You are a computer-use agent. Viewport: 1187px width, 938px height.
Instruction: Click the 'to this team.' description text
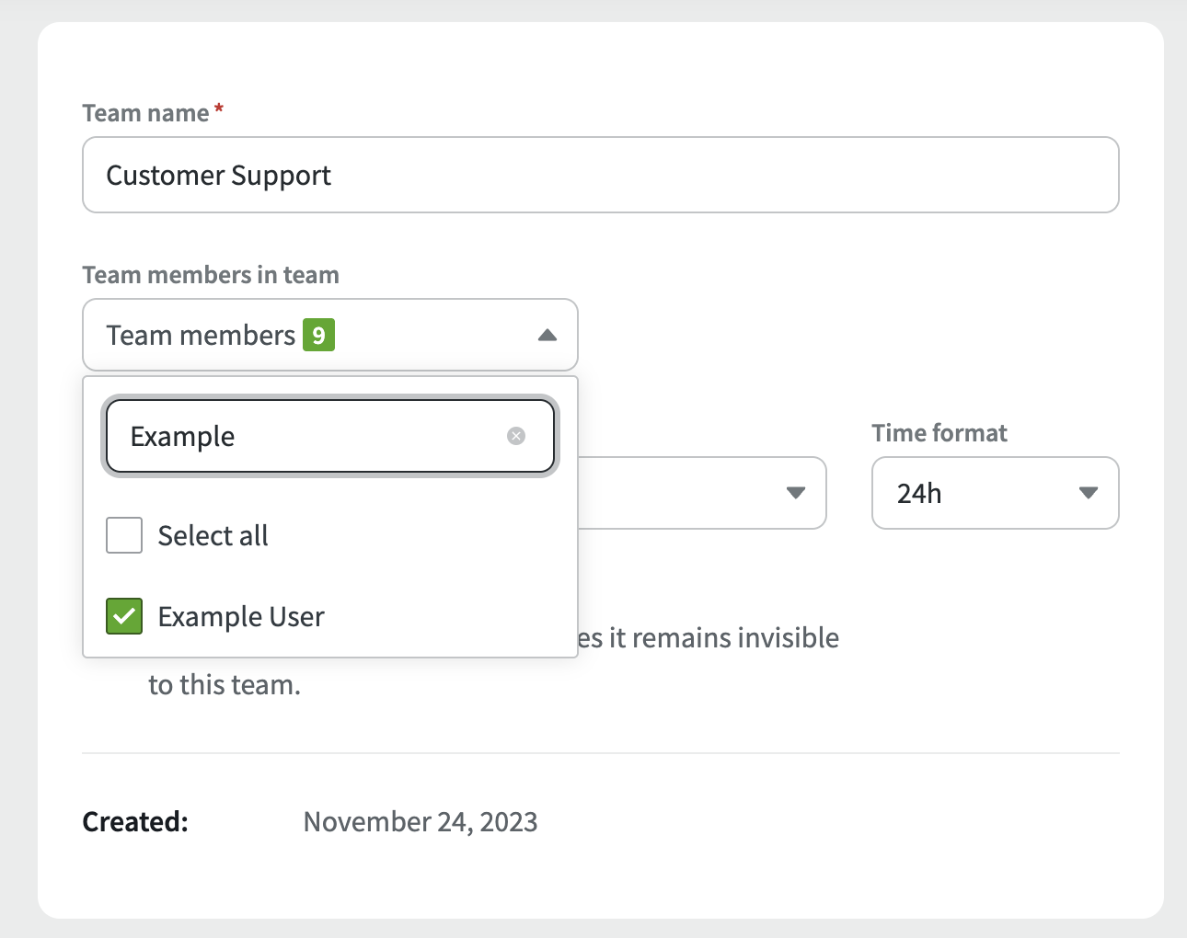(x=225, y=685)
